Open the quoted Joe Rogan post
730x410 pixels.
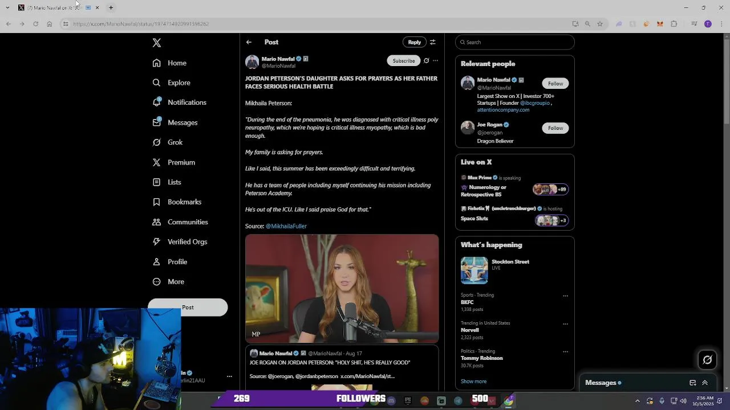[342, 368]
